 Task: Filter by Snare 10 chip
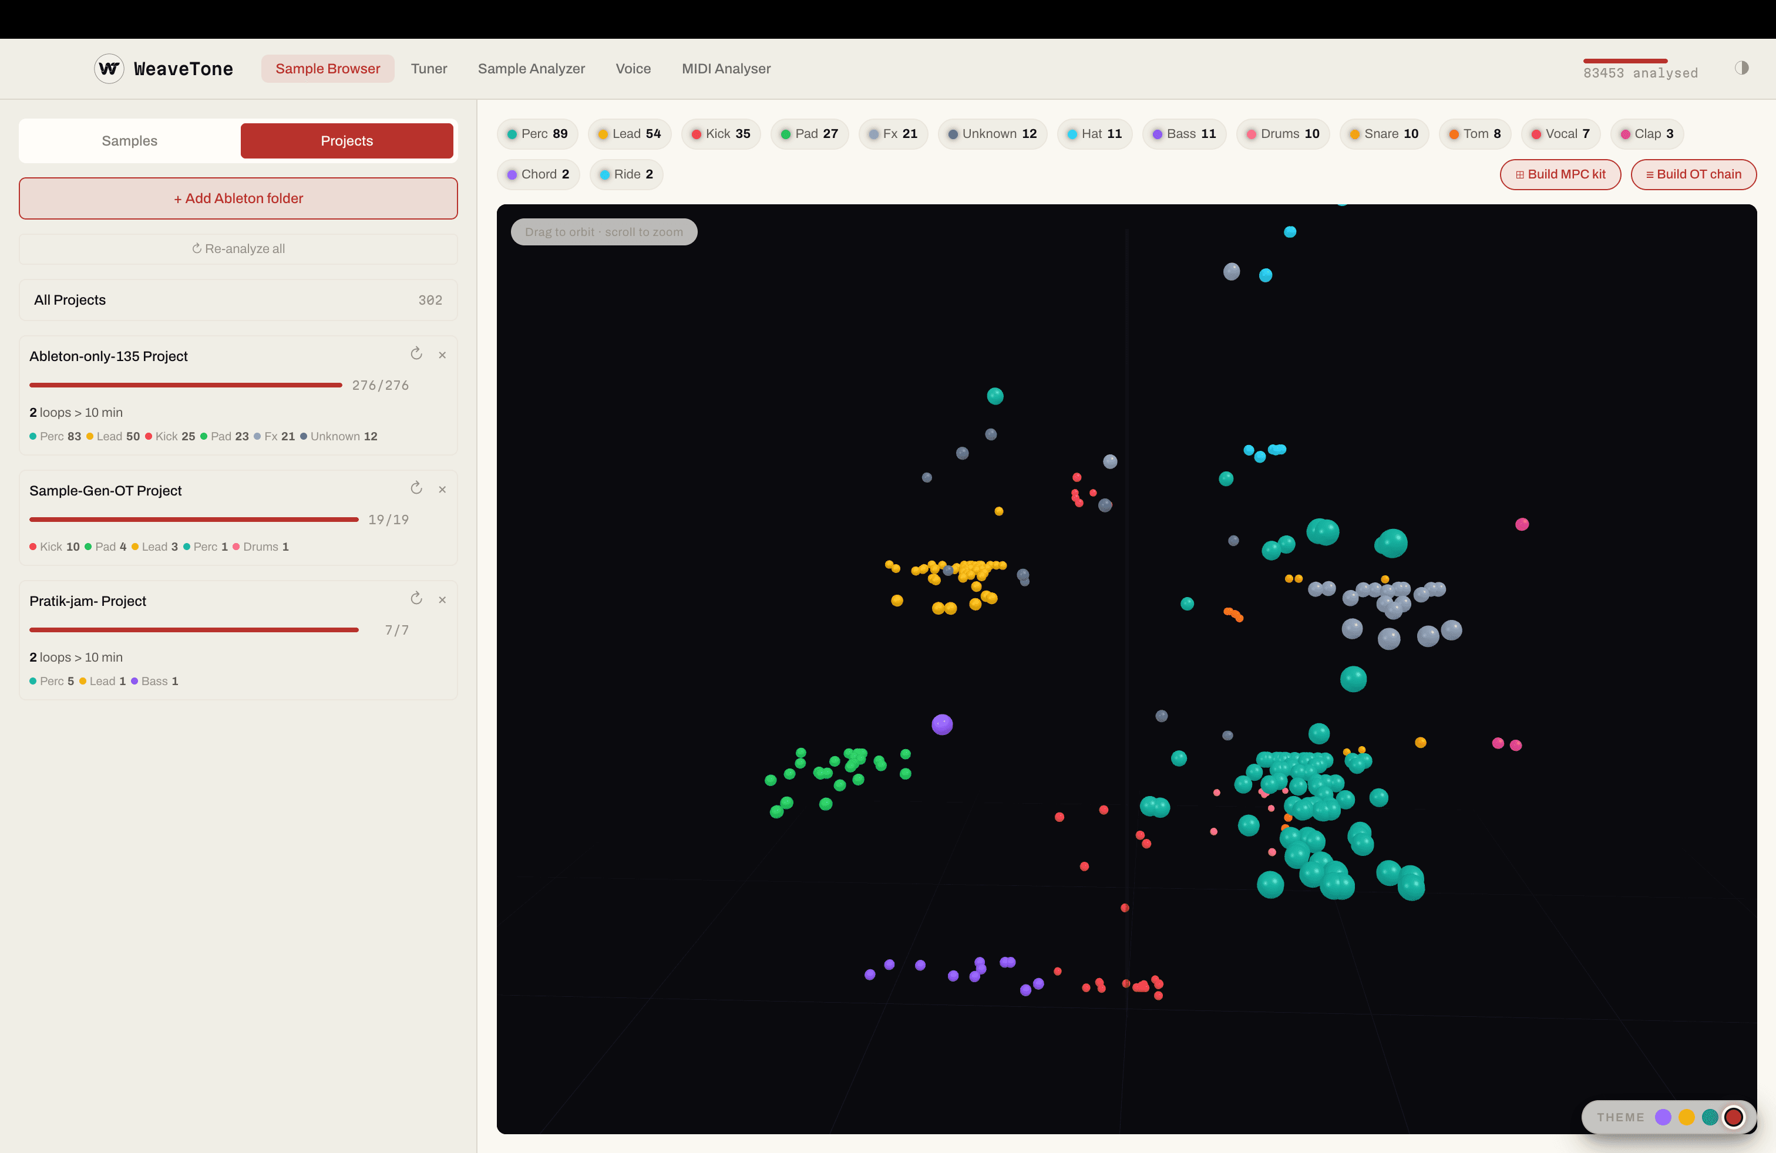coord(1384,134)
